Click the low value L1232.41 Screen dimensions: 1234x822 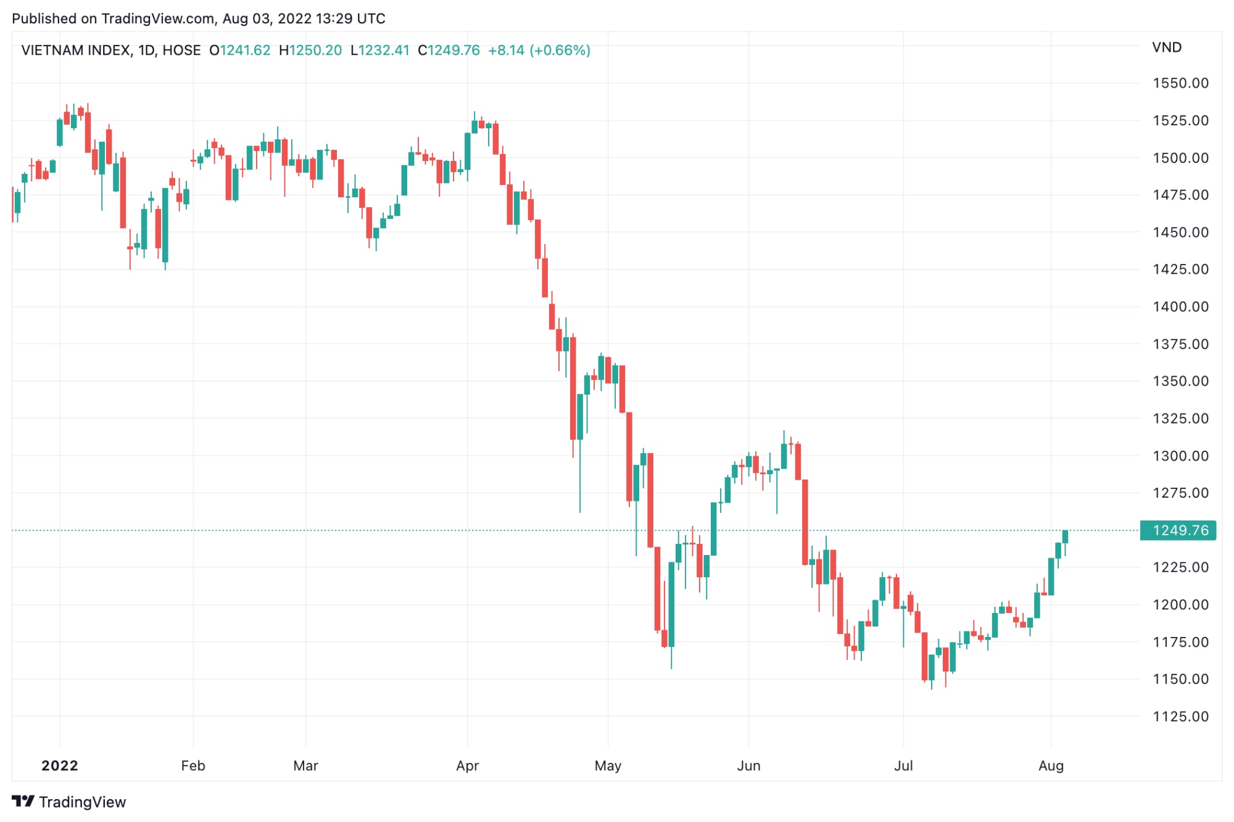coord(380,51)
